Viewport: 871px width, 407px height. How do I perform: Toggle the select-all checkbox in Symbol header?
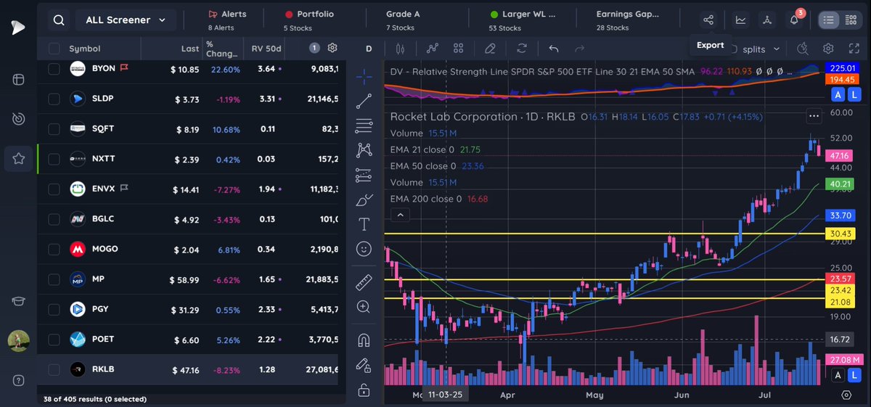click(54, 49)
